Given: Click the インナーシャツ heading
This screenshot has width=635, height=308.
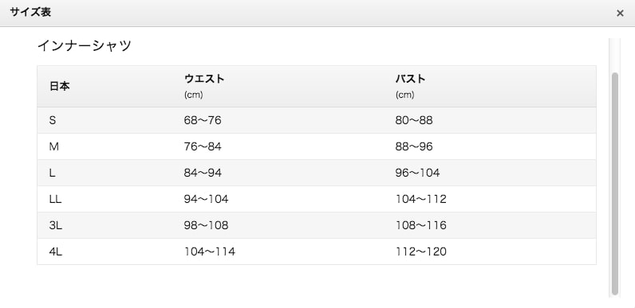Looking at the screenshot, I should click(x=85, y=45).
